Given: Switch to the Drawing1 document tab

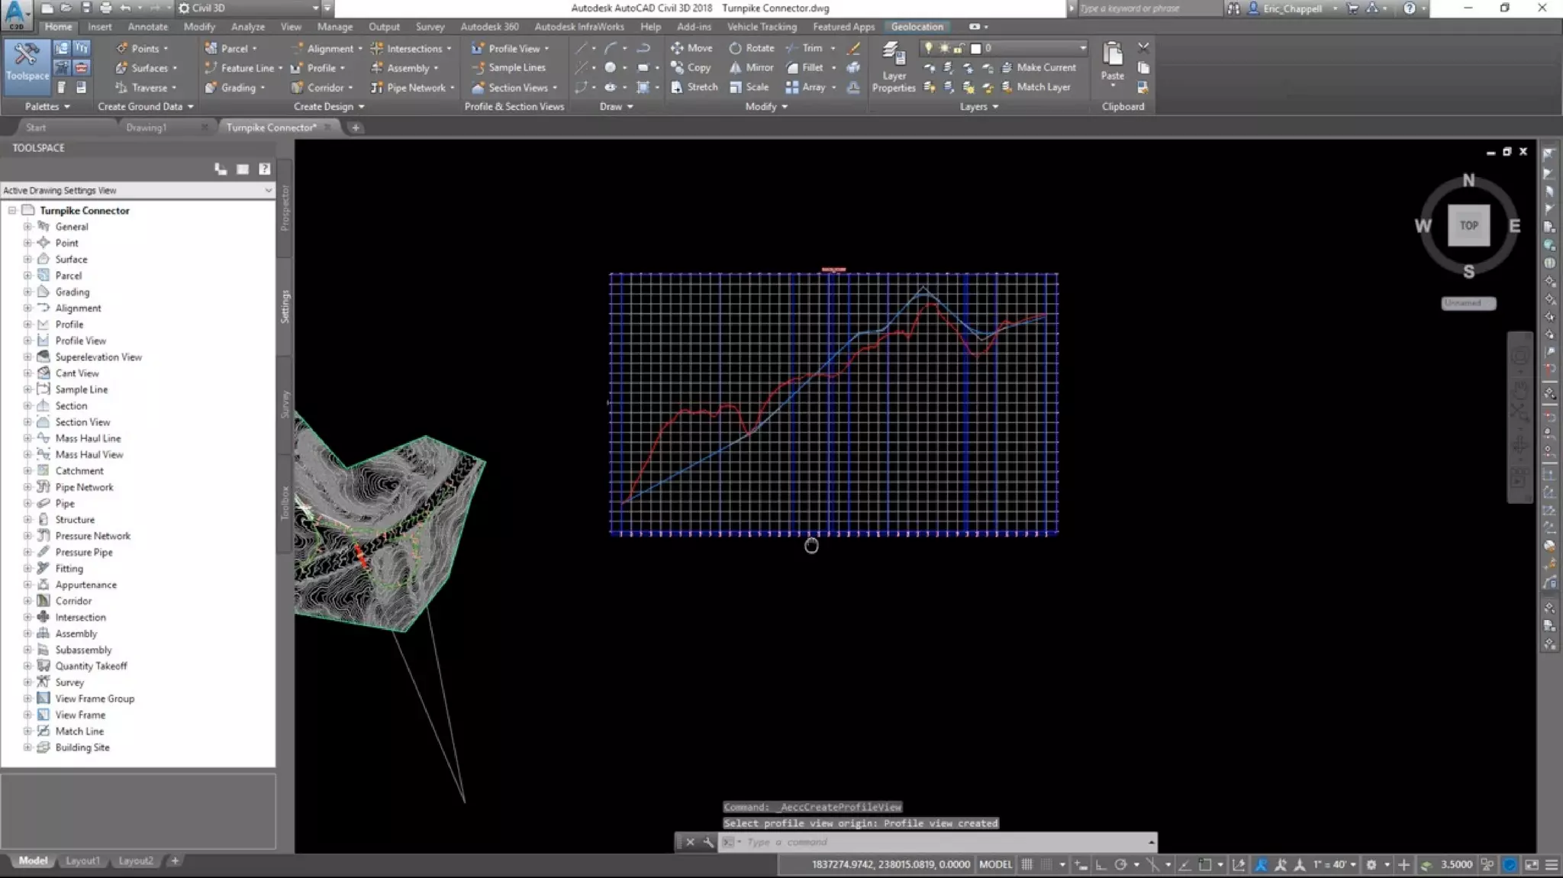Looking at the screenshot, I should (x=146, y=128).
